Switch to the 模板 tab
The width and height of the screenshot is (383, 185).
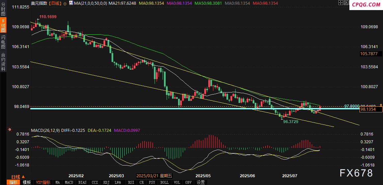(27, 182)
